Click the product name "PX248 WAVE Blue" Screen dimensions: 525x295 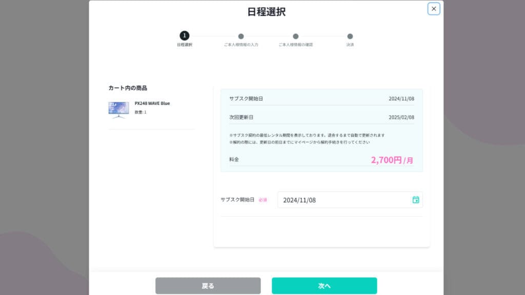152,103
